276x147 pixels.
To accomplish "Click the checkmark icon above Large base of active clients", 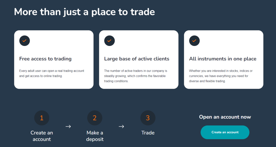I will tap(109, 41).
